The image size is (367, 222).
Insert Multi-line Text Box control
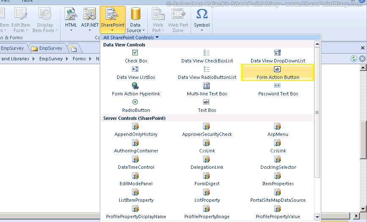pos(207,89)
